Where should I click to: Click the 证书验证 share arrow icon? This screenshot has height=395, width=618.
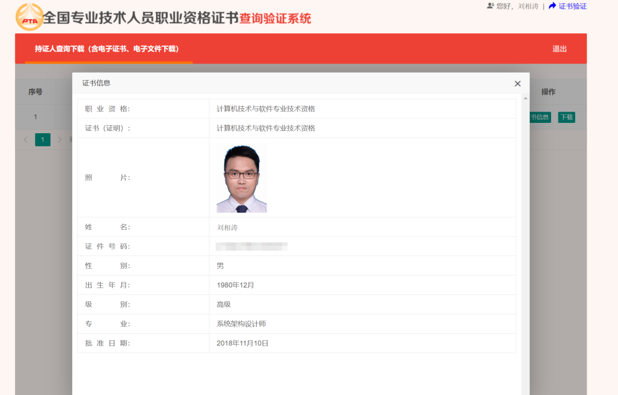pyautogui.click(x=552, y=6)
